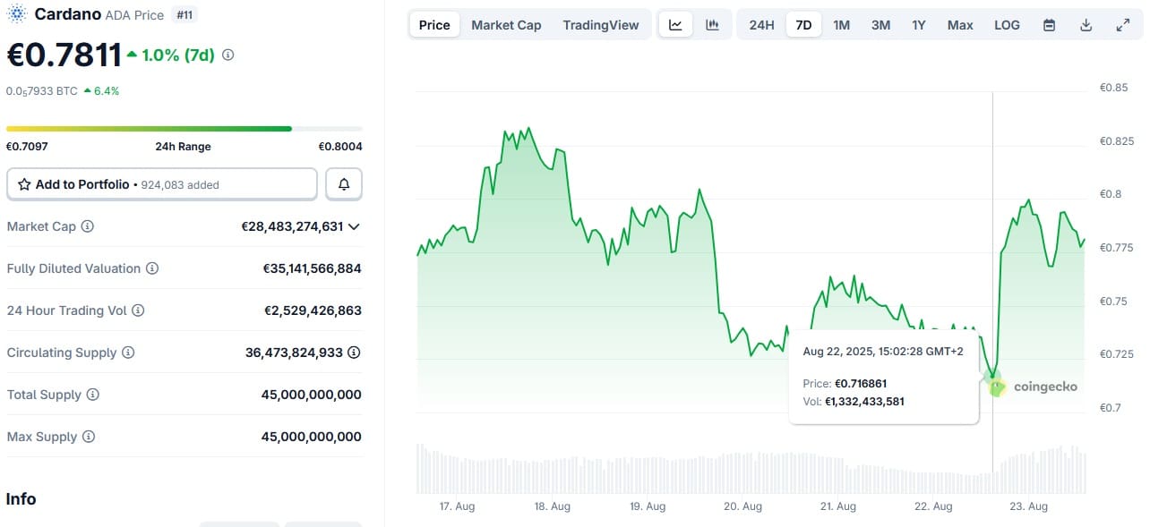Click the Cardano logo icon
This screenshot has width=1150, height=527.
click(x=16, y=14)
